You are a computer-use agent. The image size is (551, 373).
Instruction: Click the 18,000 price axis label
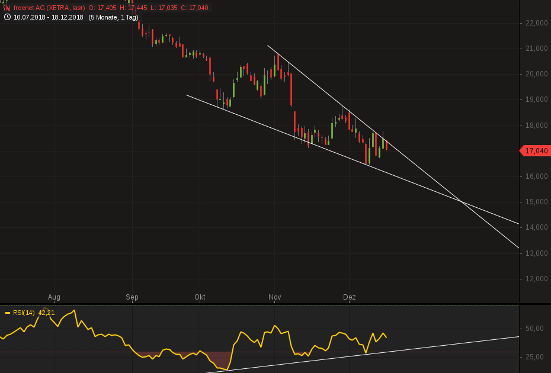[537, 126]
